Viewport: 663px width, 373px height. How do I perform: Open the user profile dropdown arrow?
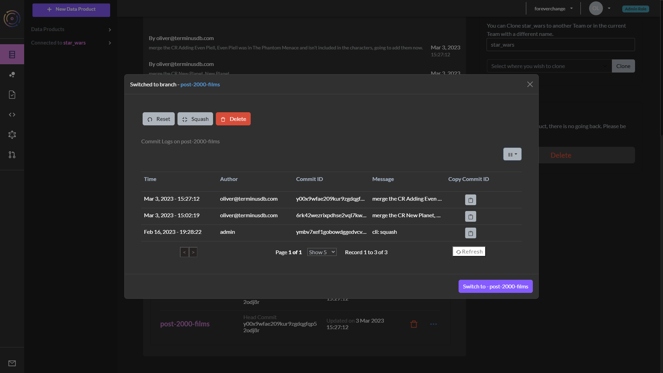(609, 8)
